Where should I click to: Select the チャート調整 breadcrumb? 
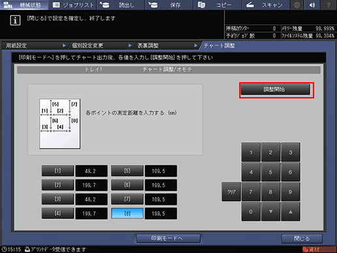pos(220,46)
